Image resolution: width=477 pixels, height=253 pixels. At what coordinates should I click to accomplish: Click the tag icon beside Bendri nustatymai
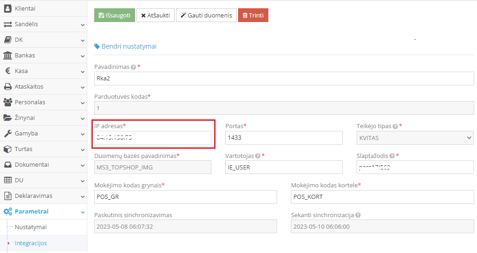[97, 46]
